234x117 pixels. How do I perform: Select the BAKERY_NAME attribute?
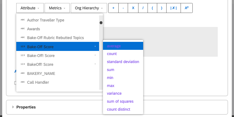[x=41, y=74]
